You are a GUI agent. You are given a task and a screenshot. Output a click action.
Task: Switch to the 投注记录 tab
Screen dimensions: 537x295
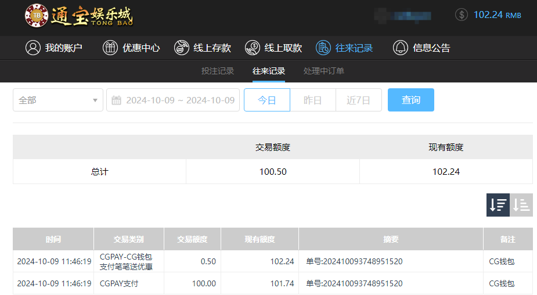click(x=218, y=71)
